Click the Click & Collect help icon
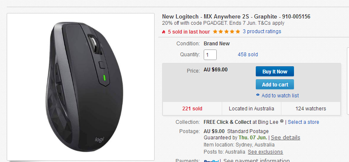This screenshot has height=162, width=349. coord(282,122)
